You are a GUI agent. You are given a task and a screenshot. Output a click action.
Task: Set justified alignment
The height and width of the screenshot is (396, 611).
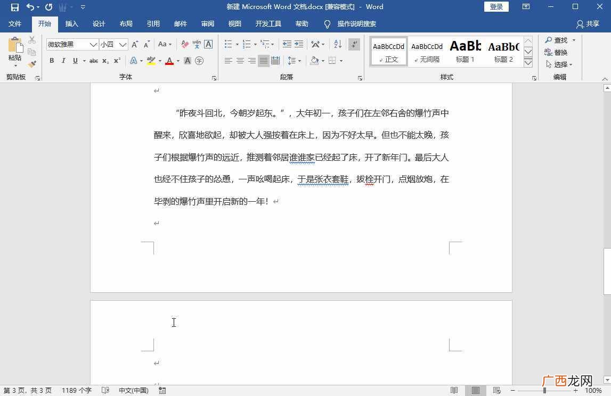(x=264, y=61)
